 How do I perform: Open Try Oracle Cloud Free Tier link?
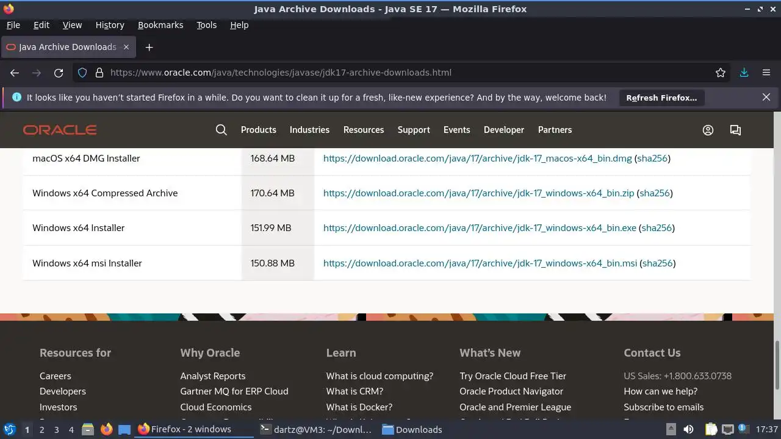pos(513,376)
